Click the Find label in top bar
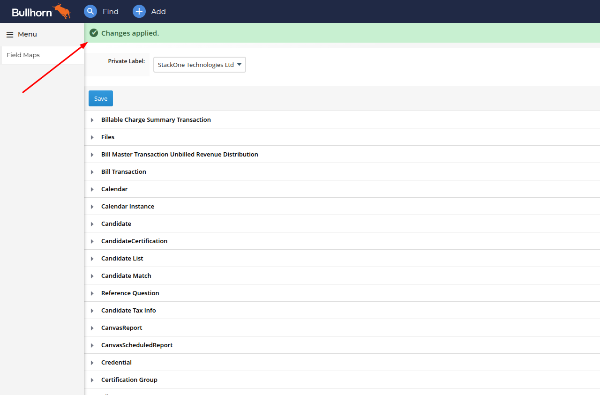Image resolution: width=600 pixels, height=395 pixels. pyautogui.click(x=111, y=12)
